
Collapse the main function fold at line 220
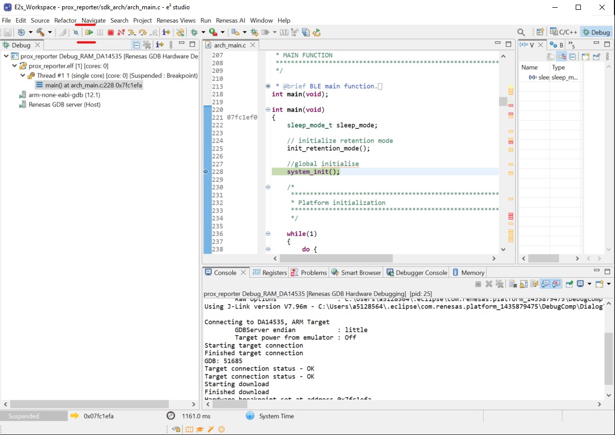point(268,110)
